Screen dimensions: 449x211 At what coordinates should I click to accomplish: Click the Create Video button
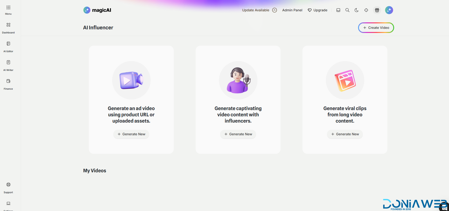(376, 28)
